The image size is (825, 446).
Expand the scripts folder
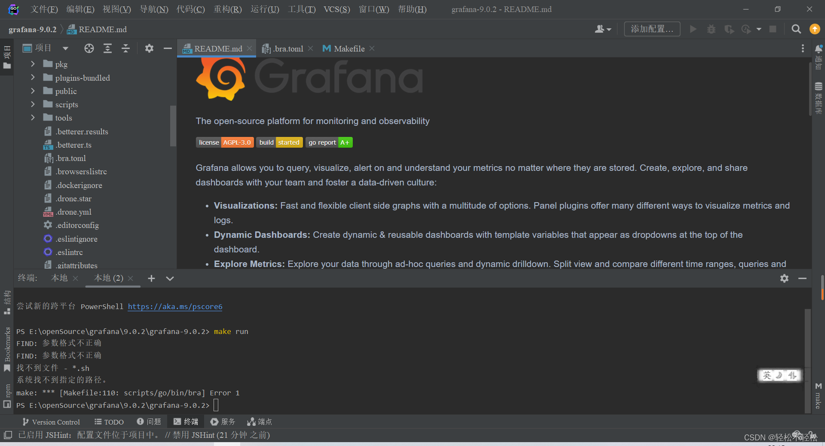tap(33, 104)
